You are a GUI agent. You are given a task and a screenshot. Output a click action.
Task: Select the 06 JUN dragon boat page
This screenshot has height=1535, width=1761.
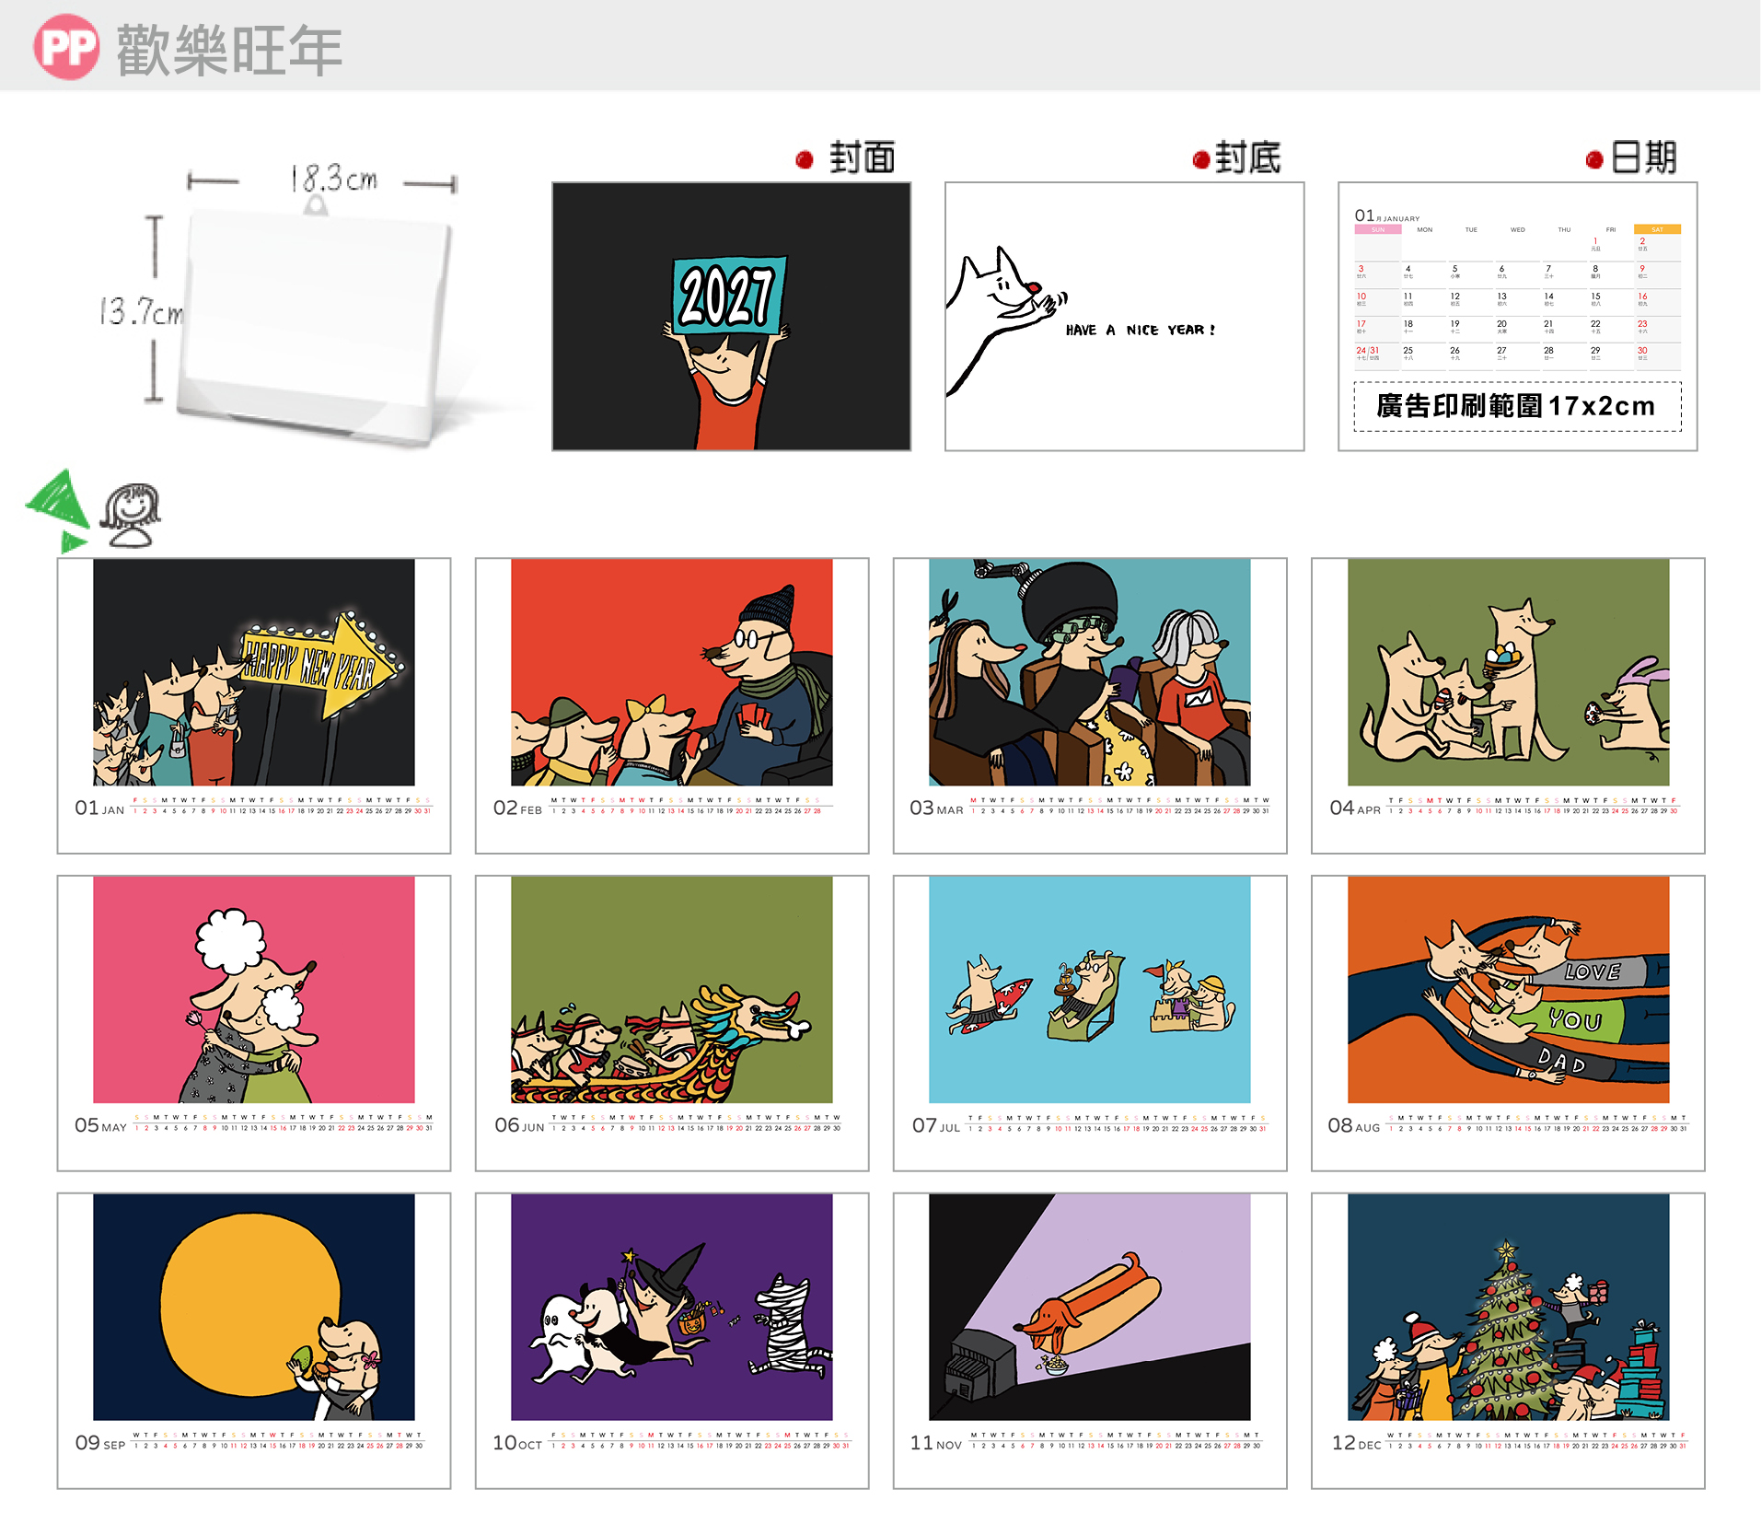tap(672, 1023)
